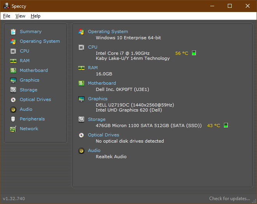Click the Audio heading link in summary
Viewport: 257px width, 204px height.
pyautogui.click(x=94, y=150)
